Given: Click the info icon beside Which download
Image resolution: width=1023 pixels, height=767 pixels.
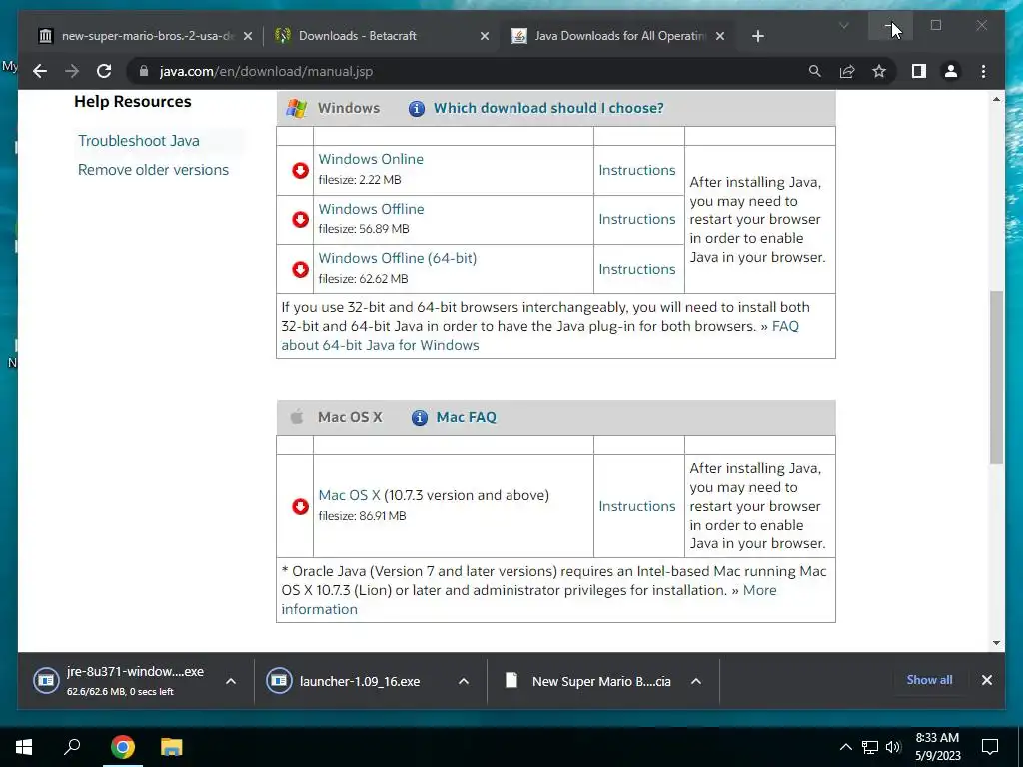Looking at the screenshot, I should tap(417, 108).
